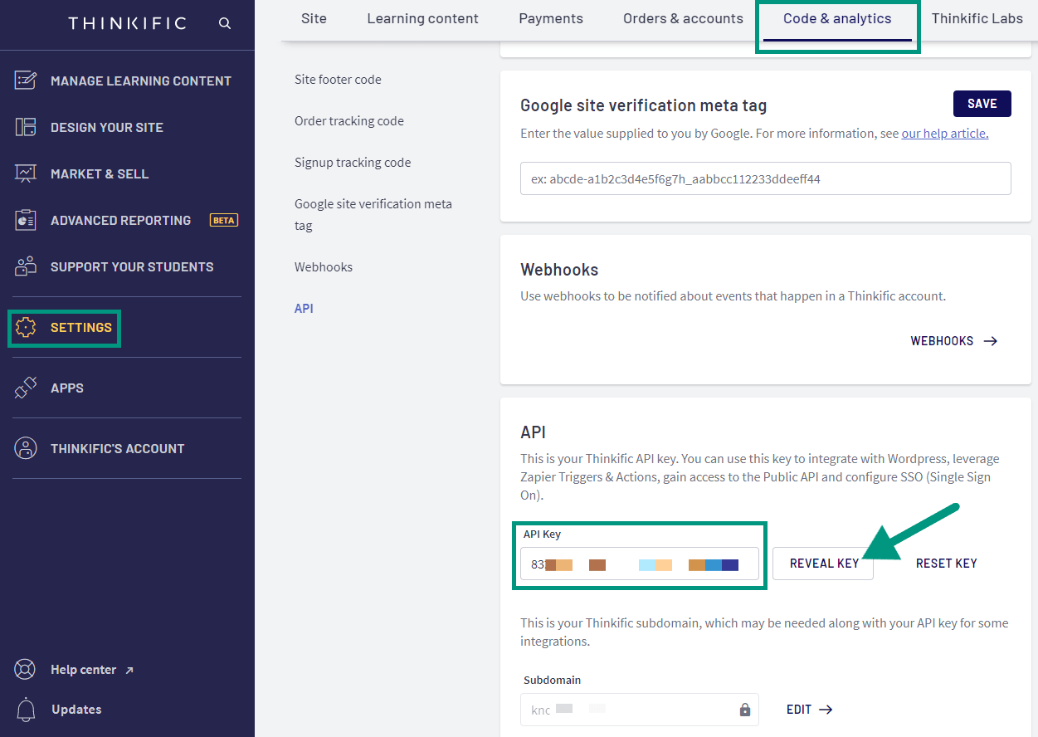
Task: Click the Thinkific's Account profile icon
Action: pyautogui.click(x=26, y=447)
